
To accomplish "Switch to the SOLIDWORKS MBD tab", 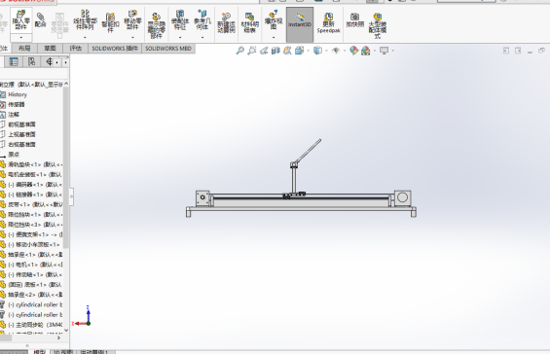I will coord(168,49).
